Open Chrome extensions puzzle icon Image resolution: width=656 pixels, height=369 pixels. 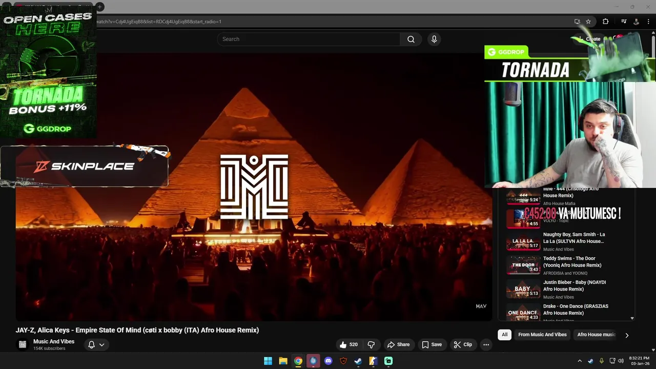coord(605,22)
